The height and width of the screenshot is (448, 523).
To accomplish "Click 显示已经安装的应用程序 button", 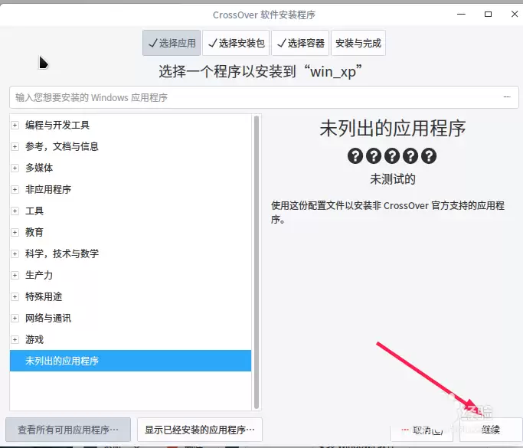I will pyautogui.click(x=199, y=430).
